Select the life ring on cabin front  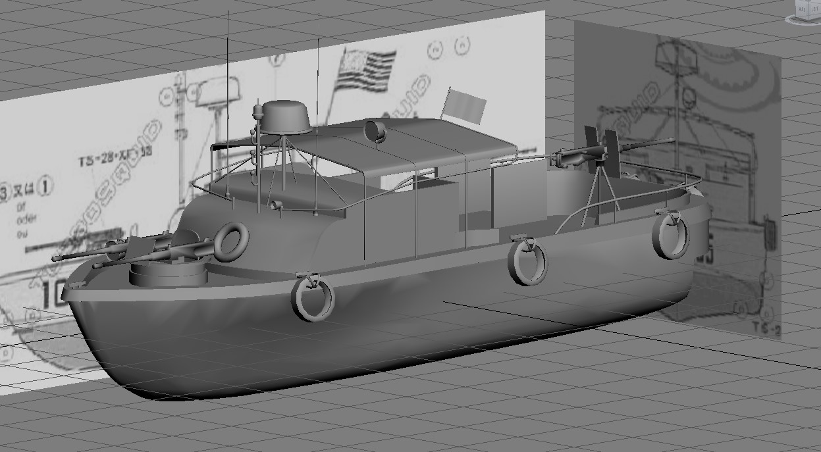[x=231, y=241]
